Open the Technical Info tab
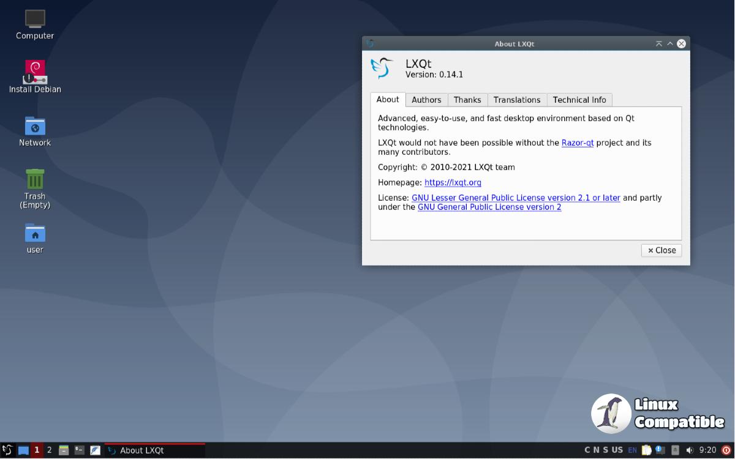This screenshot has height=459, width=735. tap(579, 100)
